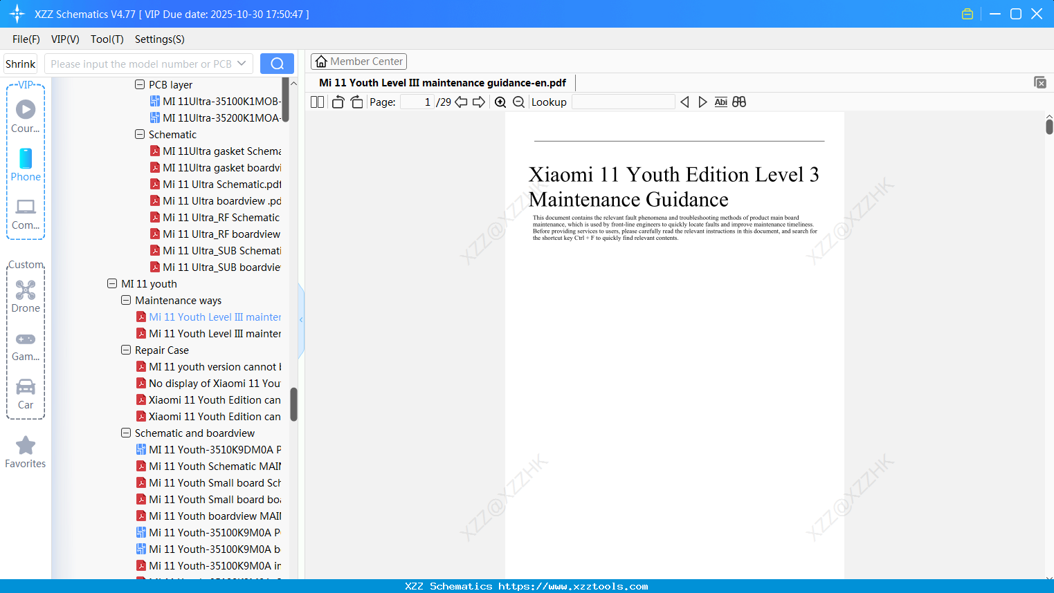Click the Member Center button
This screenshot has height=593, width=1054.
click(x=358, y=61)
